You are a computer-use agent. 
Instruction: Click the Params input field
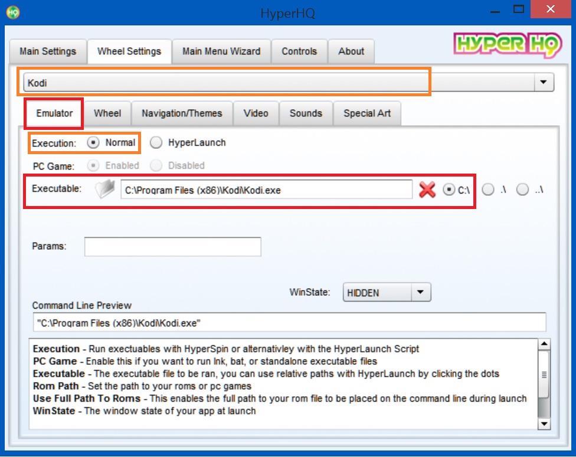pos(172,247)
